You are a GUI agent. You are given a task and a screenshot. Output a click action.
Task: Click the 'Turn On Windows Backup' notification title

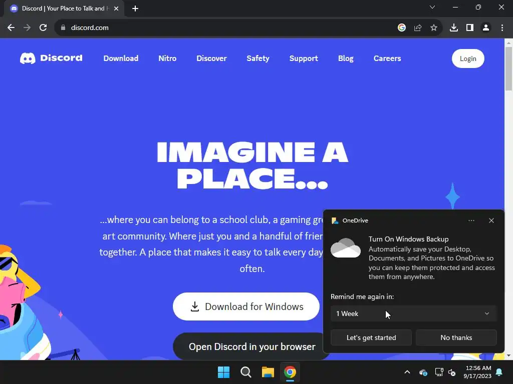(408, 239)
